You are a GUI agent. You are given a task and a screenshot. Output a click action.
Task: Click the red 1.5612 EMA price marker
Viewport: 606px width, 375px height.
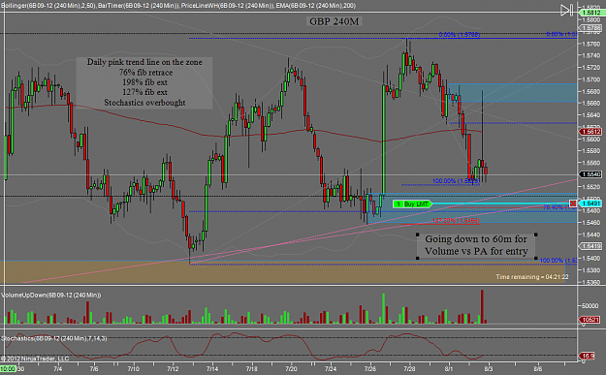(x=590, y=132)
